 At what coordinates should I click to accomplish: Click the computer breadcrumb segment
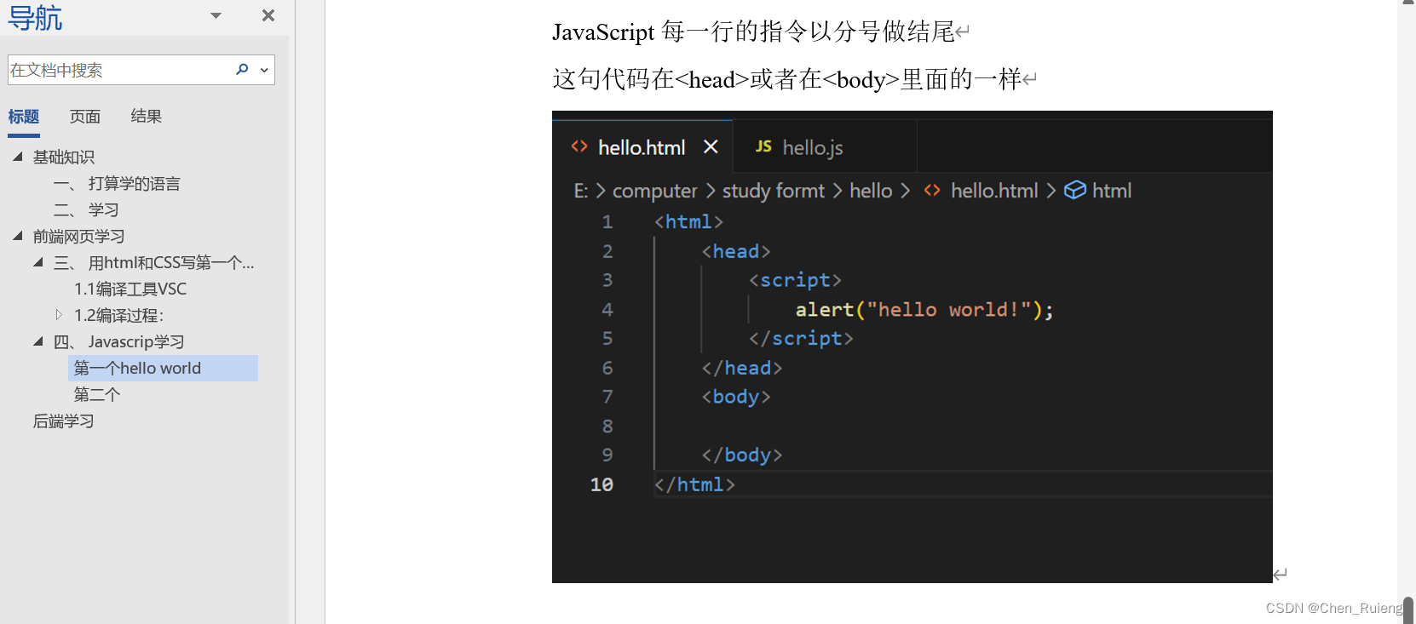(655, 191)
